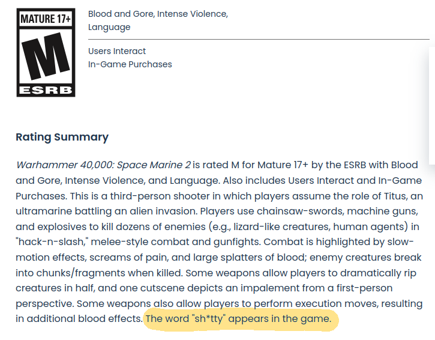The width and height of the screenshot is (435, 340).
Task: Click the horizontal divider below content descriptors
Action: click(x=258, y=39)
